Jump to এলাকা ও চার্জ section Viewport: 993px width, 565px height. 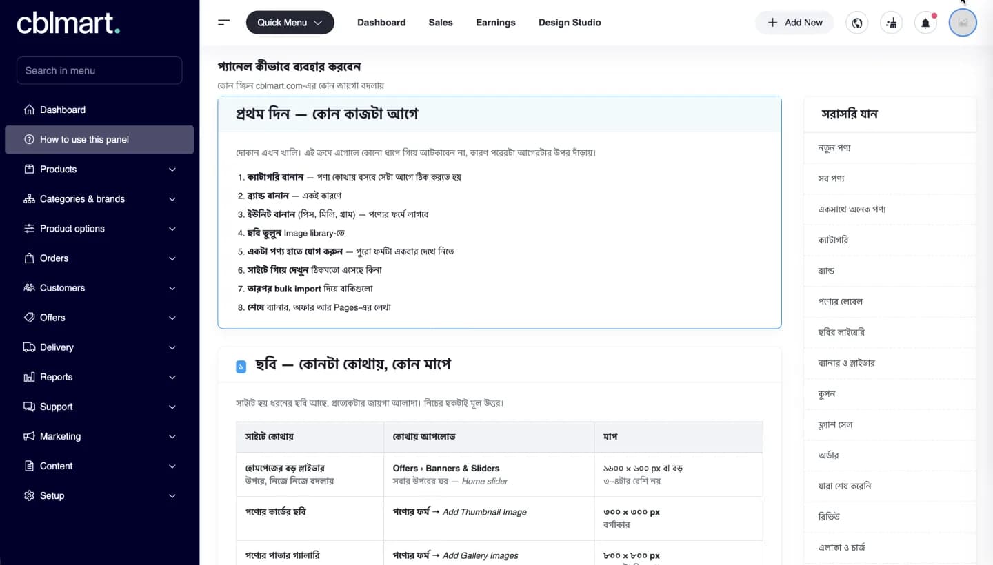(890, 547)
